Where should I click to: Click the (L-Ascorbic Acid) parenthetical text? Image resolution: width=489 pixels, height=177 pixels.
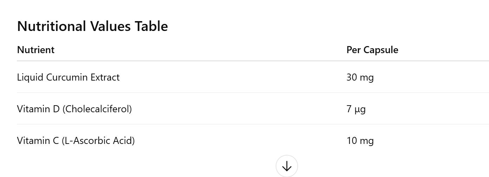click(98, 141)
